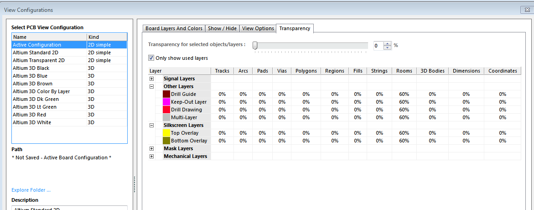The width and height of the screenshot is (534, 210).
Task: Collapse the Other Layers group
Action: pos(151,87)
